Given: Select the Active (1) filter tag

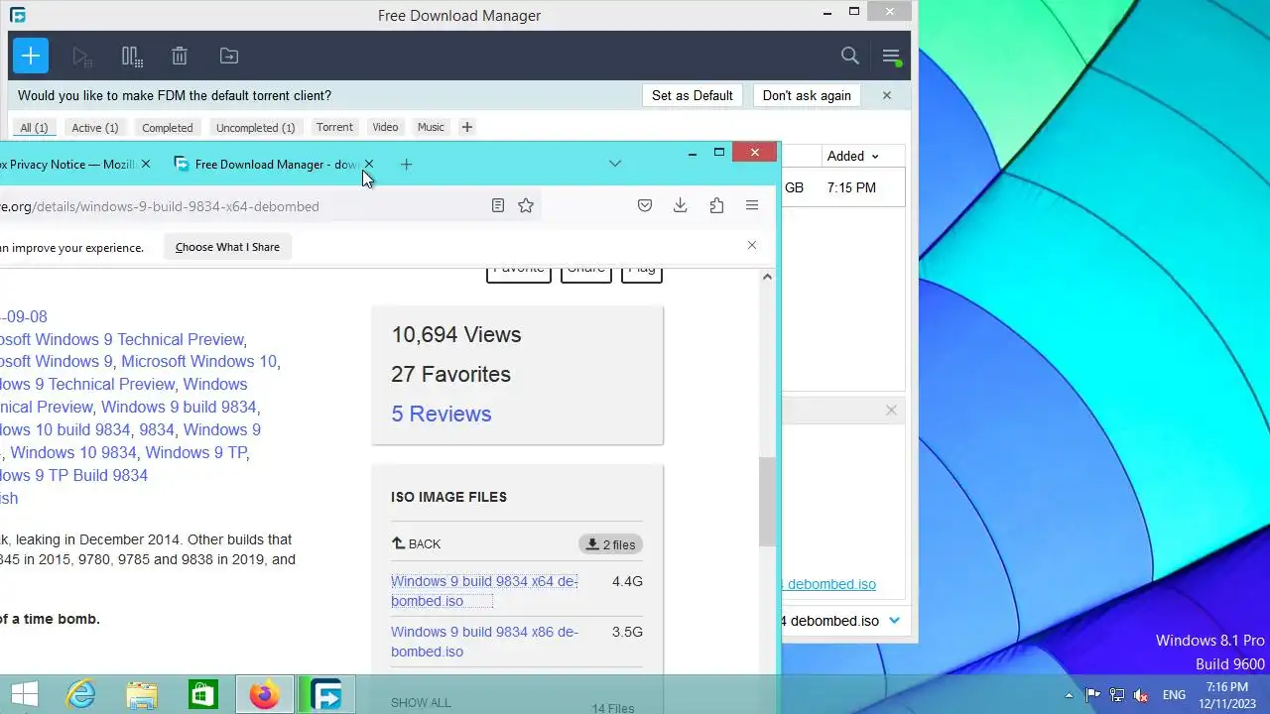Looking at the screenshot, I should coord(95,127).
